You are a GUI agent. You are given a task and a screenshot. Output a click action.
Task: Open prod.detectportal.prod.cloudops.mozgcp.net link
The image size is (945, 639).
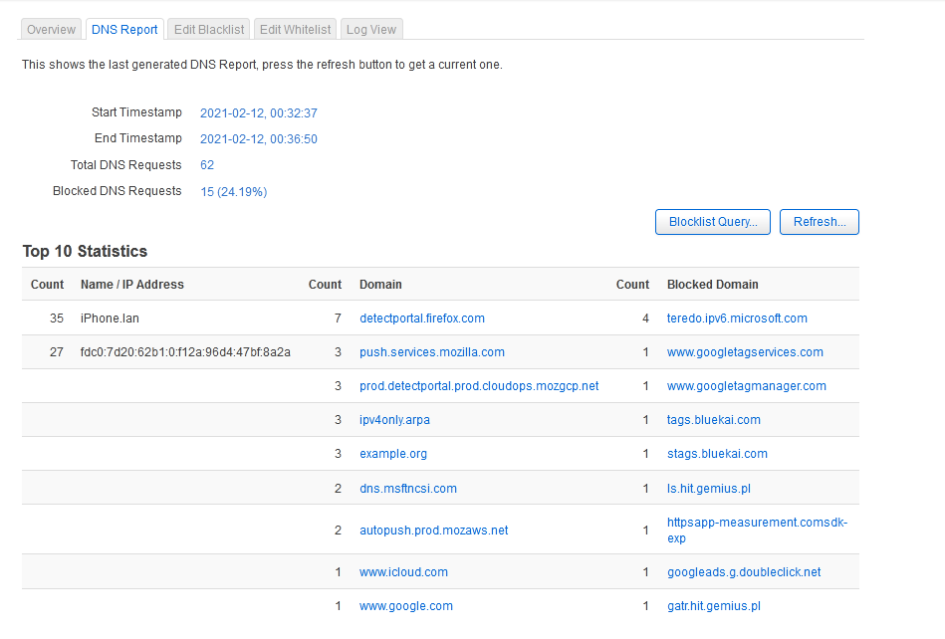coord(479,385)
